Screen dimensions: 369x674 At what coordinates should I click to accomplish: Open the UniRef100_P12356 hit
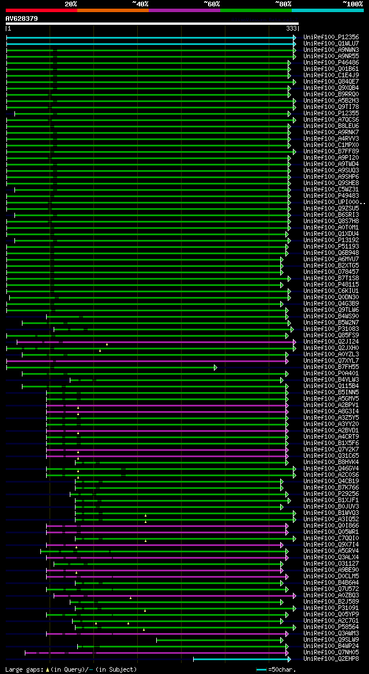pos(331,37)
